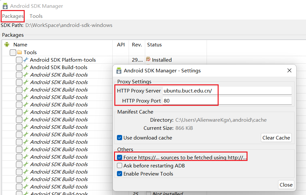Click the Android SDK Manager title bar icon
Image resolution: width=306 pixels, height=195 pixels.
tap(5, 6)
